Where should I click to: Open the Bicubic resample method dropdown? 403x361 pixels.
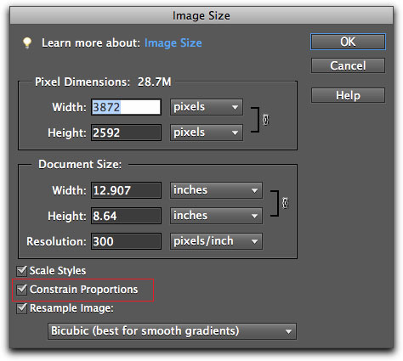(172, 331)
